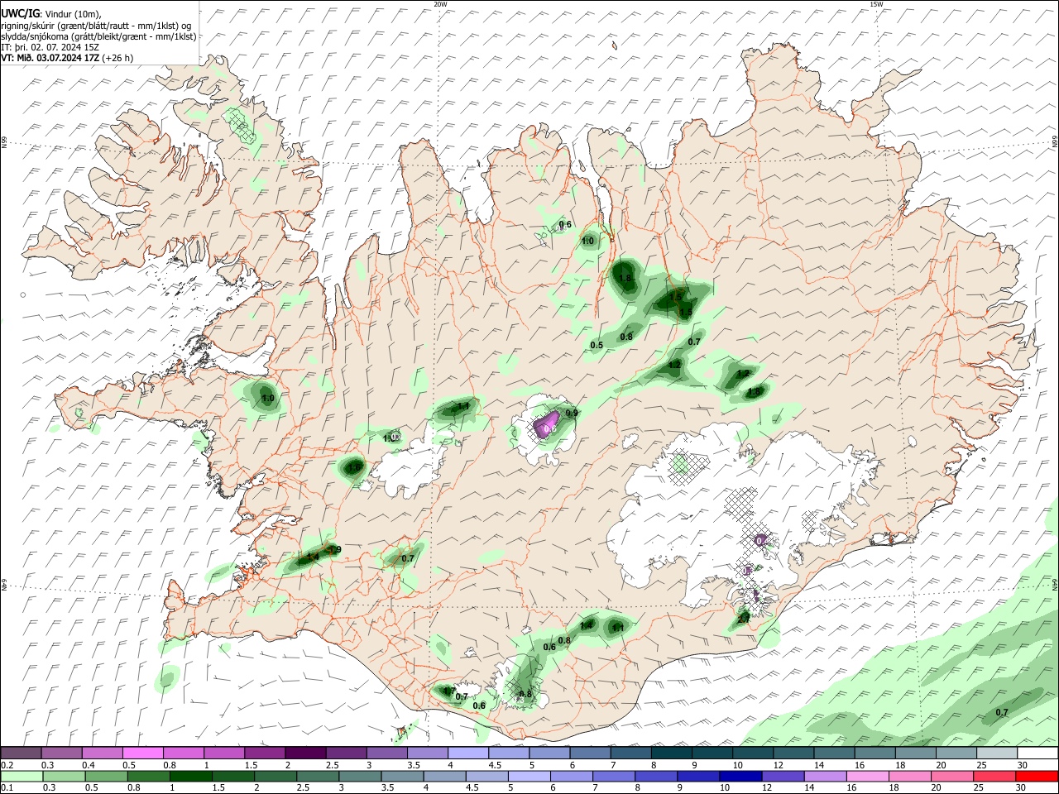Click the '0.5' rainfall value on the map
This screenshot has height=794, width=1059.
[597, 345]
